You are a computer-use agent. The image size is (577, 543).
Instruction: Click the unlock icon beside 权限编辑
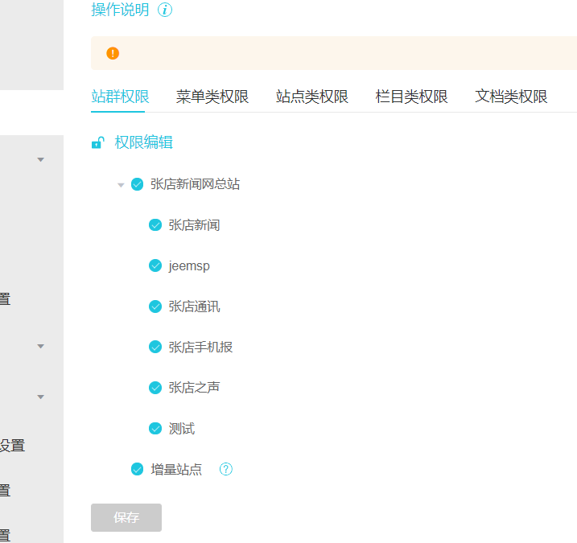click(98, 142)
